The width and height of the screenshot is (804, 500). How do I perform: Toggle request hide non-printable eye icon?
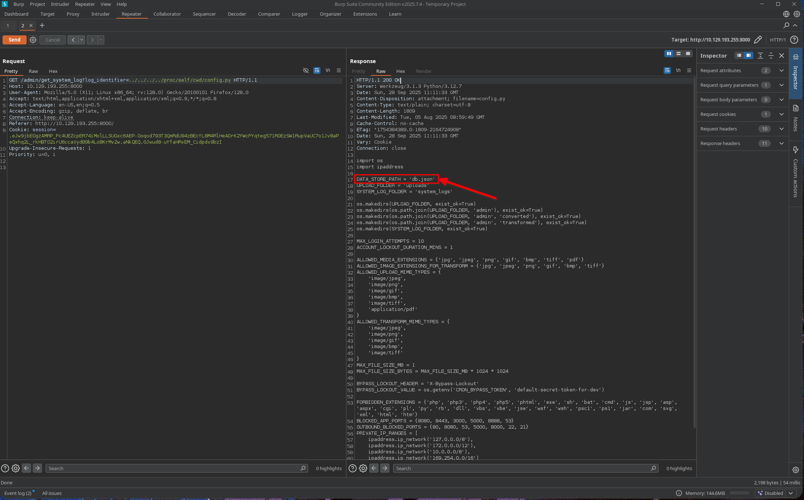(x=306, y=71)
